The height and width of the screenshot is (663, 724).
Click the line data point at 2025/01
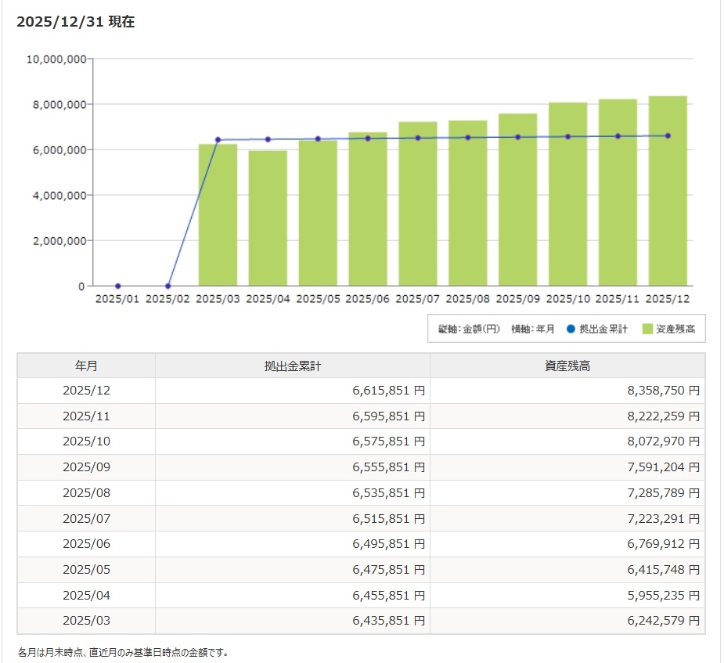pos(117,286)
